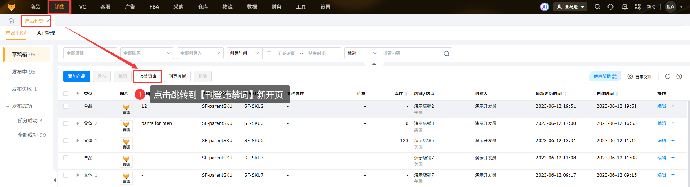The width and height of the screenshot is (690, 187).
Task: Open the question-mark help icon
Action: (x=679, y=76)
